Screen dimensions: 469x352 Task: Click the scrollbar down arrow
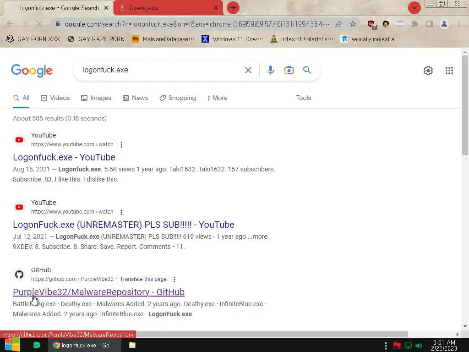pos(465,326)
